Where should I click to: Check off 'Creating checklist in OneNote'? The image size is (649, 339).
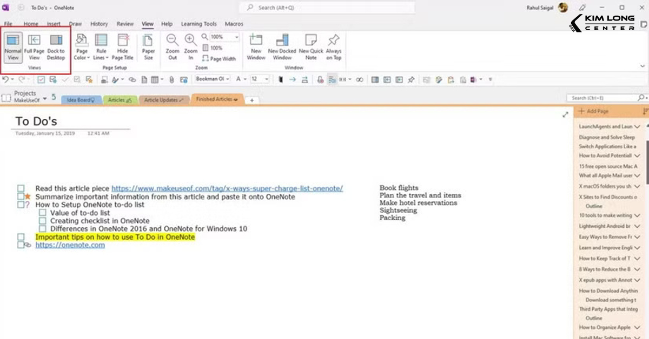point(42,221)
